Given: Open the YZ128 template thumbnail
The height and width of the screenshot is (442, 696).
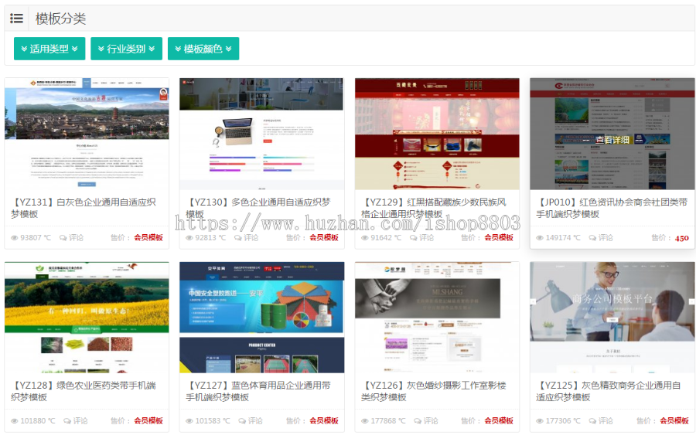Looking at the screenshot, I should pos(87,318).
